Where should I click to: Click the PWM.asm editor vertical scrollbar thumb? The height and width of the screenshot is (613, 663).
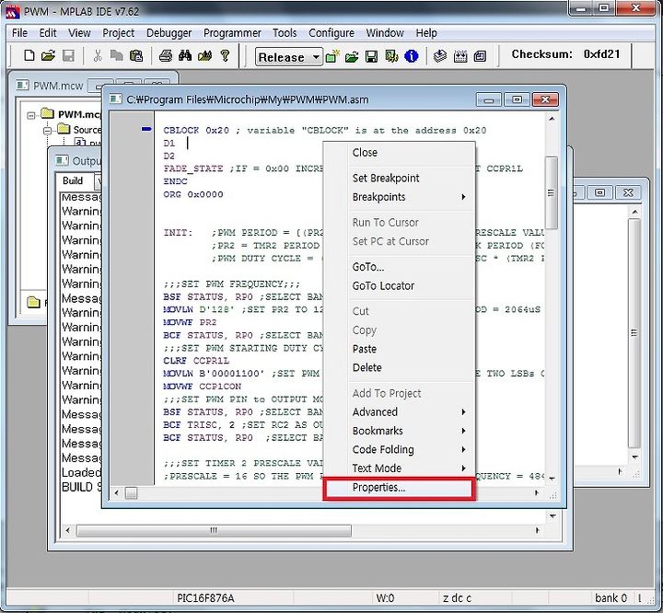coord(551,192)
